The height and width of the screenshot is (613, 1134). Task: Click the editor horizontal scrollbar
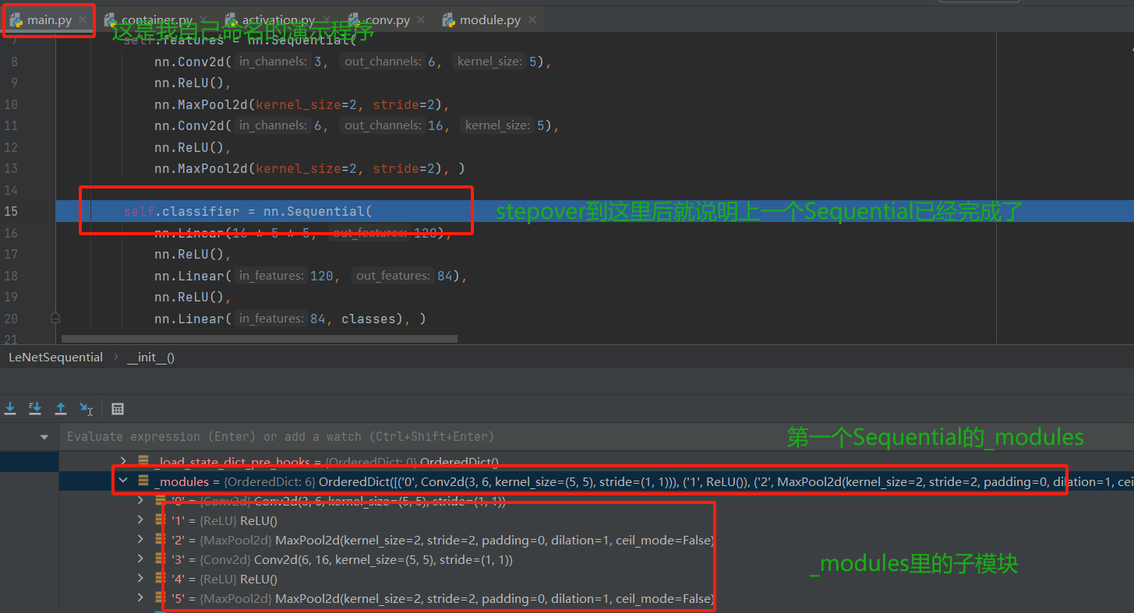(x=259, y=339)
